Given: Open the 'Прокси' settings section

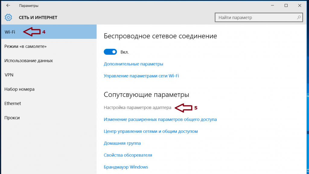Looking at the screenshot, I should [12, 118].
